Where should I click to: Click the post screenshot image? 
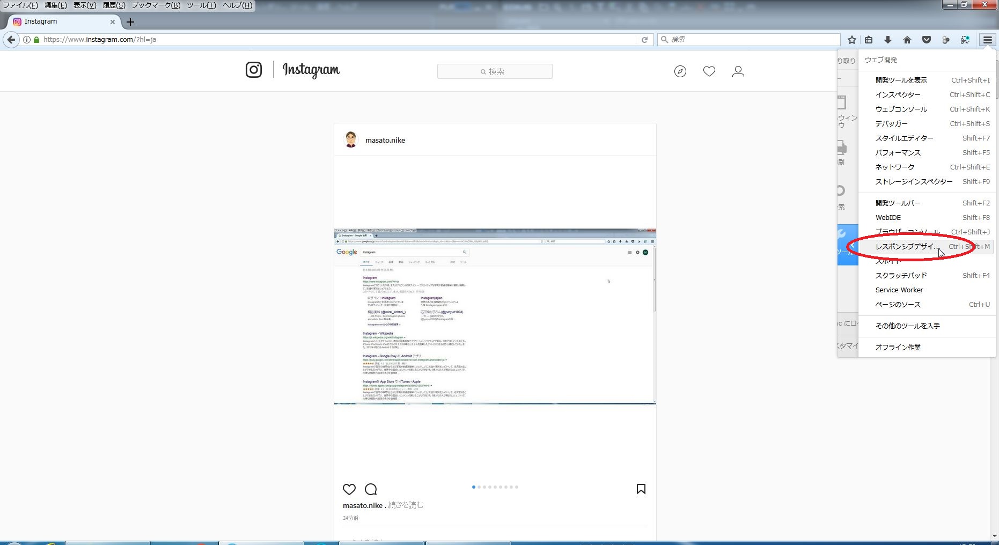click(495, 316)
